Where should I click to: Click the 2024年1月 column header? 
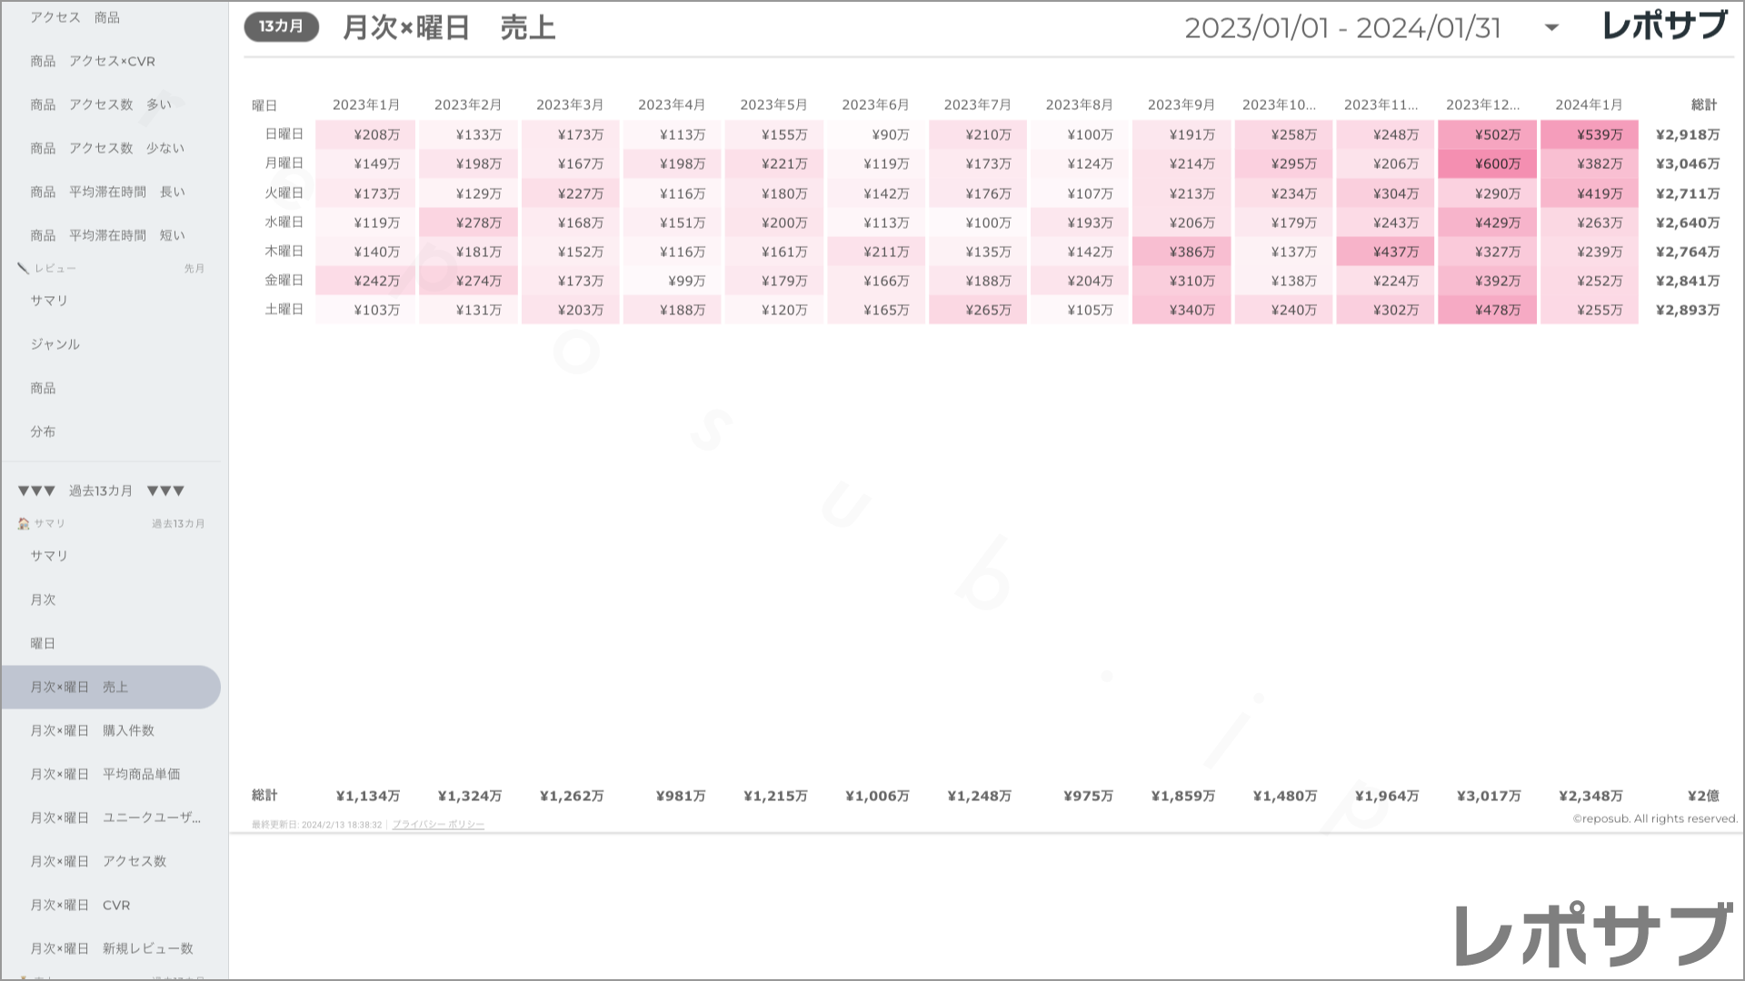[x=1589, y=104]
